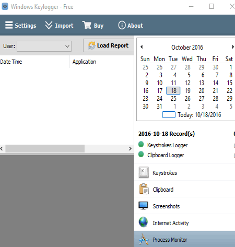The image size is (235, 247).
Task: Go to next month in calendar
Action: [233, 46]
